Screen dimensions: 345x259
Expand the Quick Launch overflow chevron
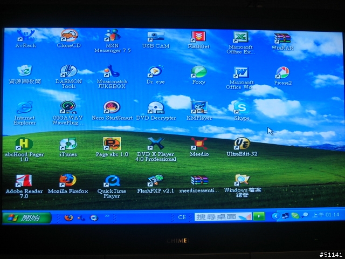pyautogui.click(x=107, y=216)
